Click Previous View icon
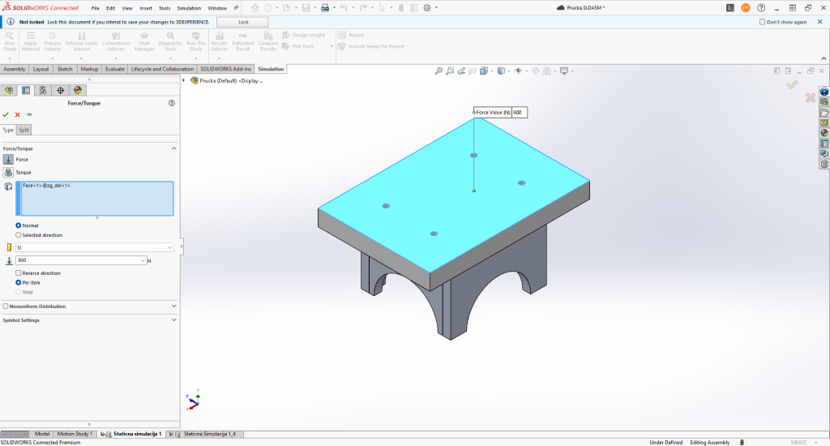Screen dimensions: 830x446 (x=461, y=71)
